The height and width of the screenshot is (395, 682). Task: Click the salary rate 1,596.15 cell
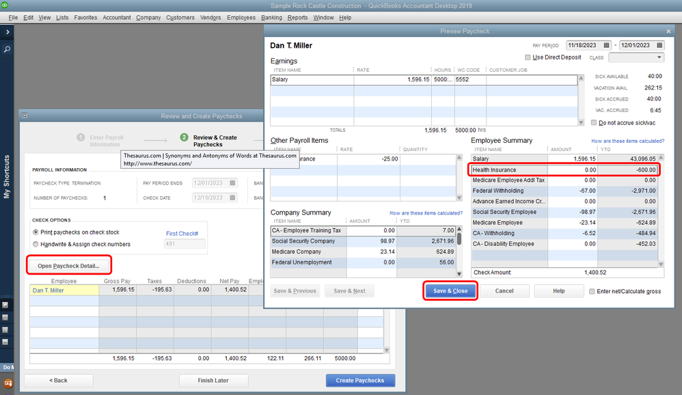point(392,79)
